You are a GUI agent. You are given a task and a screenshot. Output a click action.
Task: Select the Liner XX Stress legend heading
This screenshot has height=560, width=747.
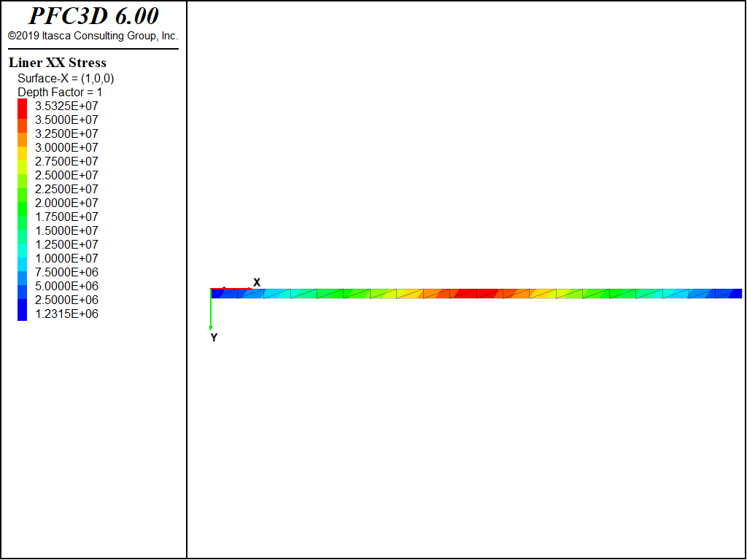point(57,63)
